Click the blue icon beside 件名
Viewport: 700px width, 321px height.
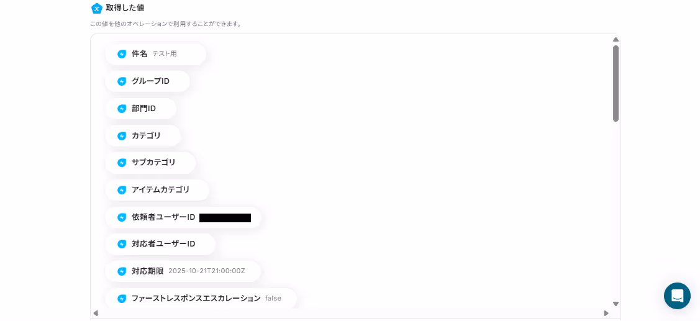[x=122, y=54]
